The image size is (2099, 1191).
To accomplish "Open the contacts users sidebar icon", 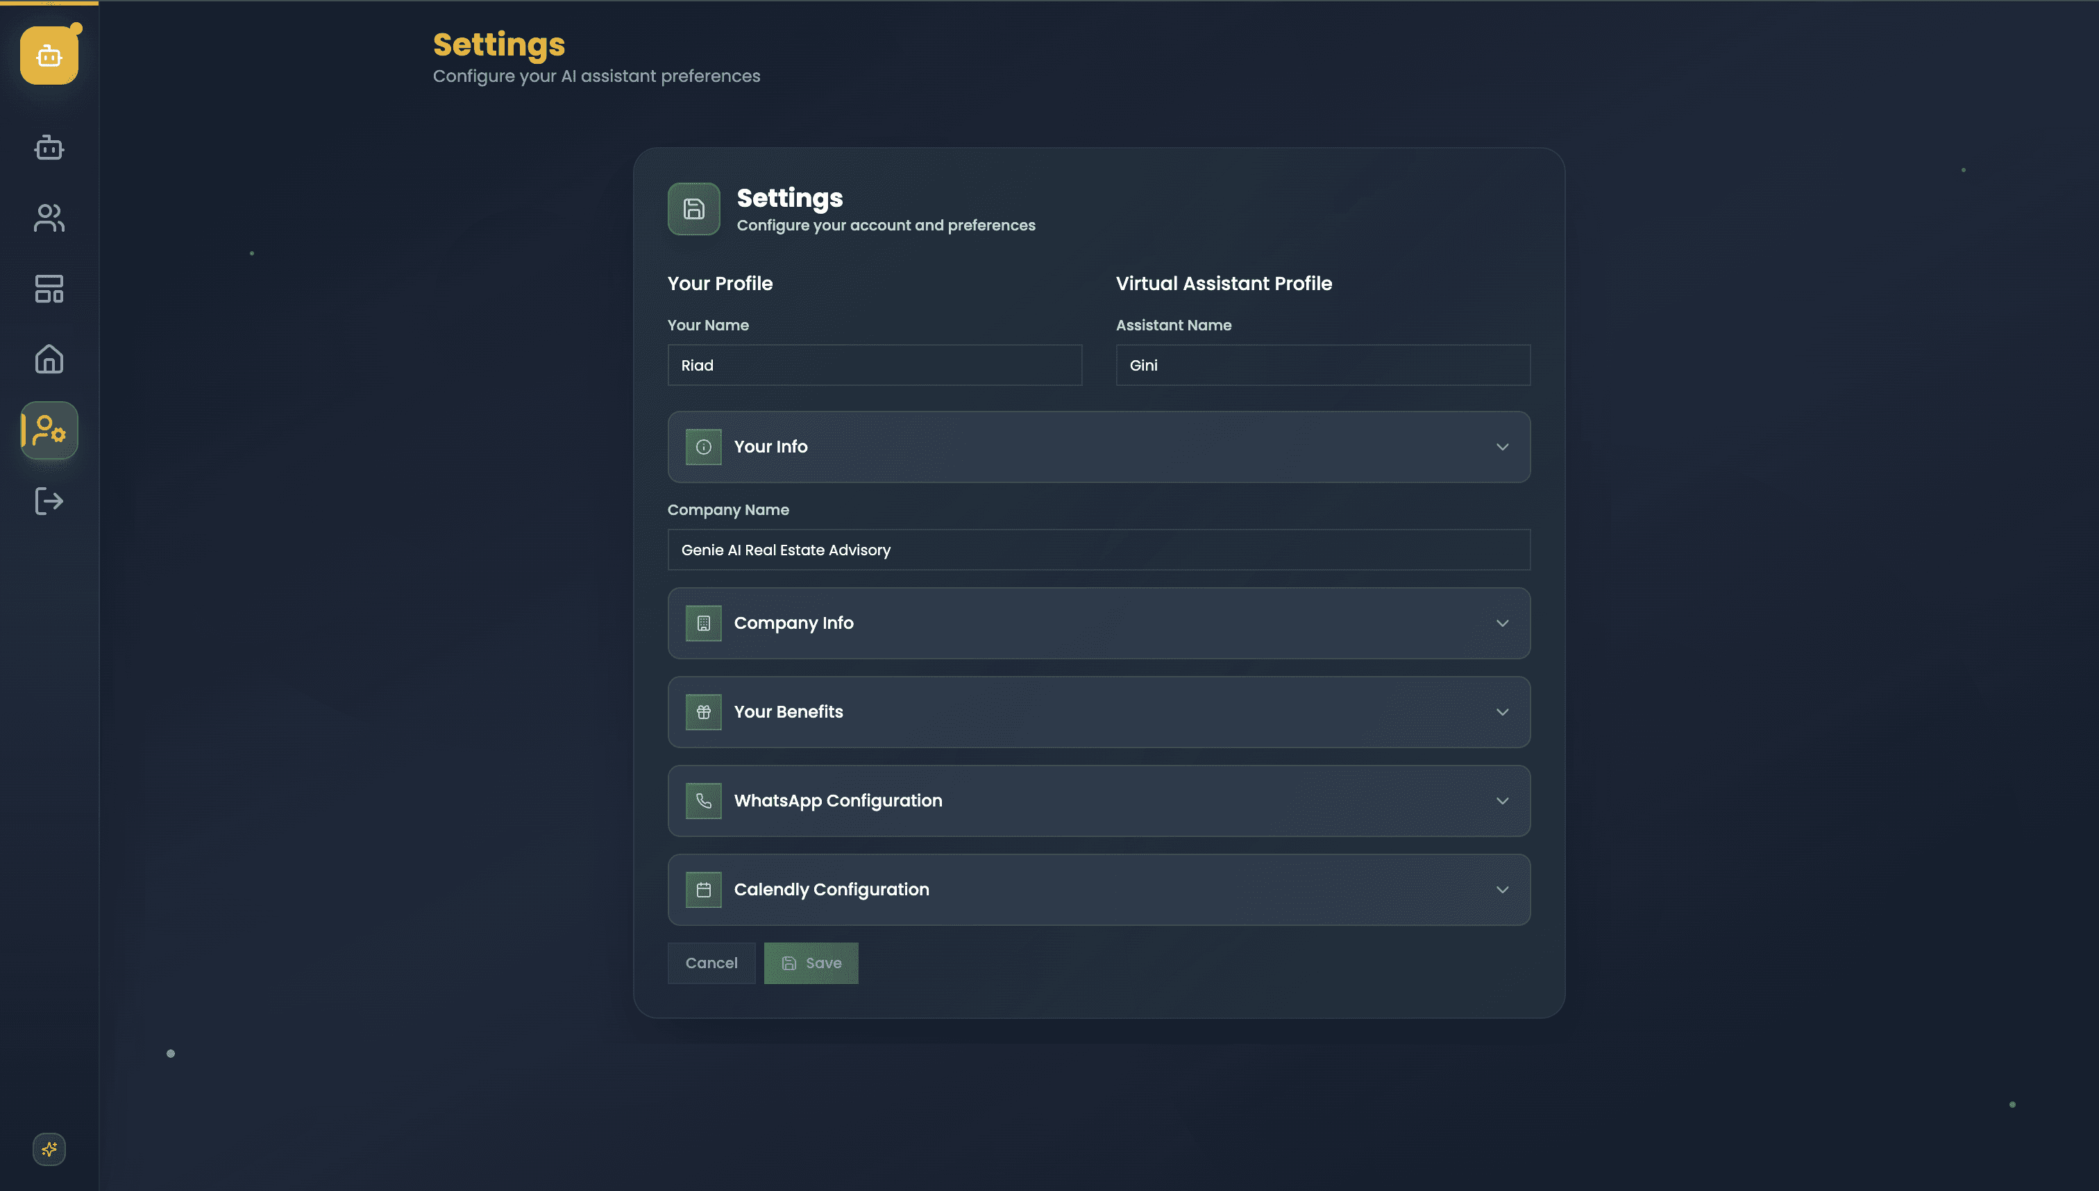I will coord(49,219).
